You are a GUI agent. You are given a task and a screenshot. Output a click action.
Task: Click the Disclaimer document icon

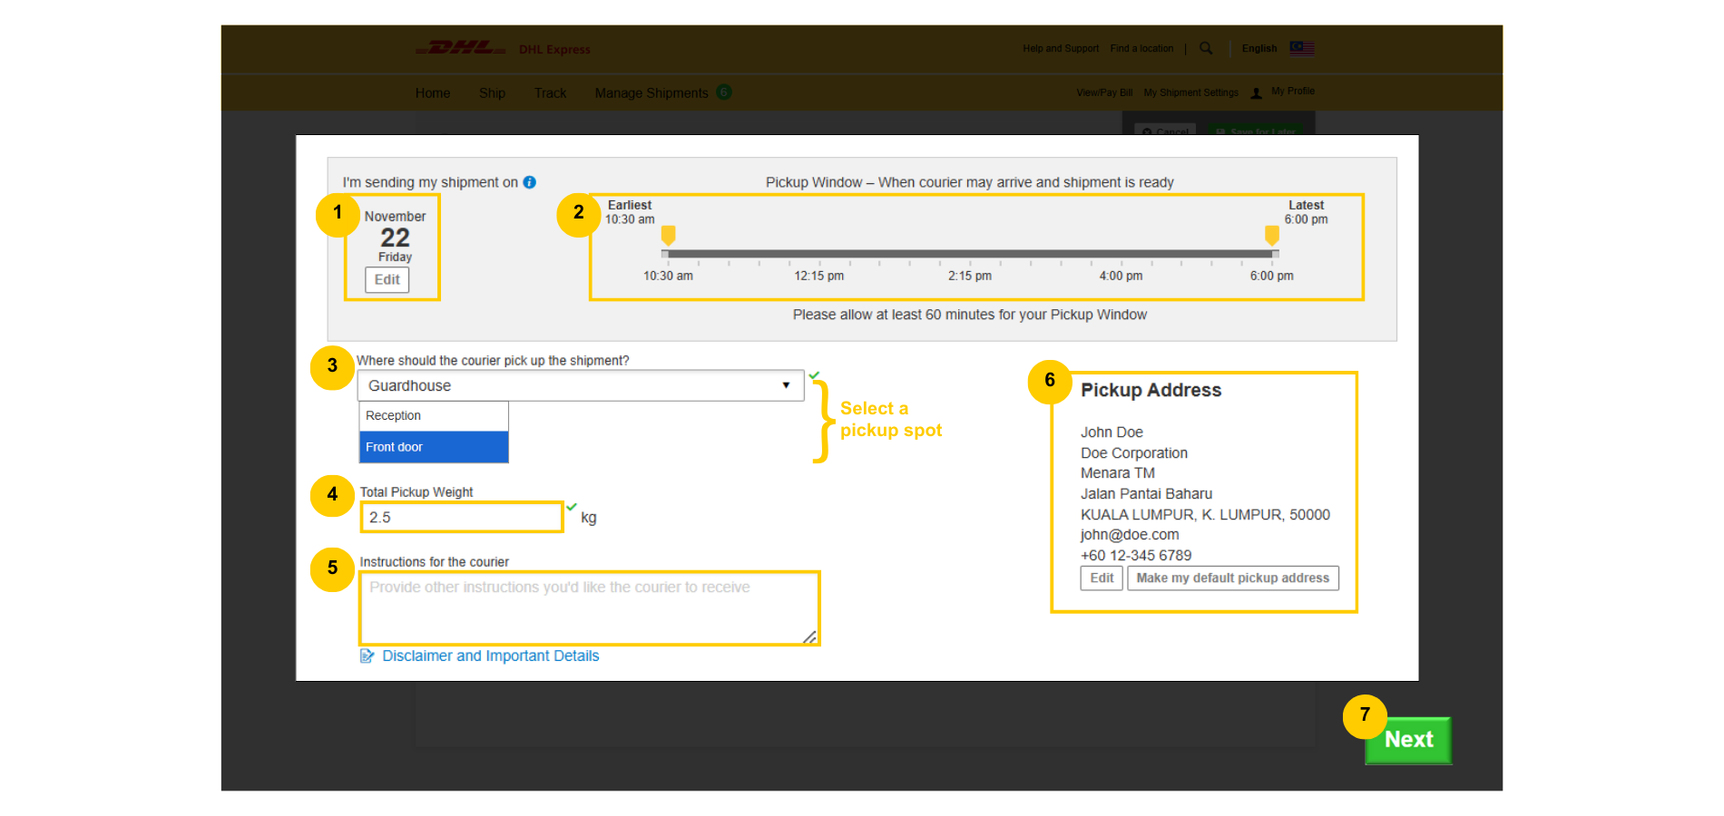point(367,656)
